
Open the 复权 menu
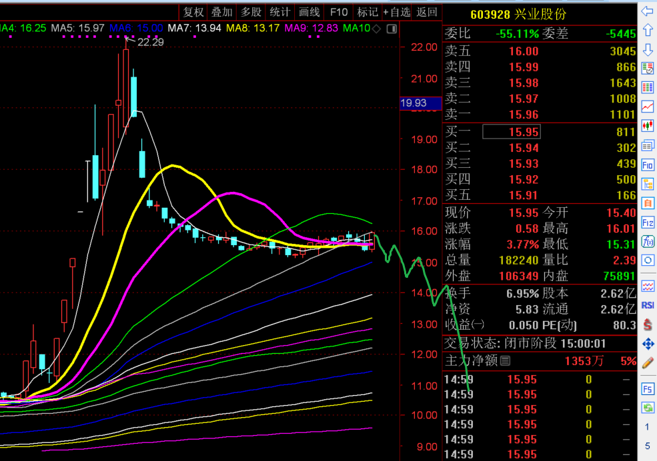[x=193, y=13]
